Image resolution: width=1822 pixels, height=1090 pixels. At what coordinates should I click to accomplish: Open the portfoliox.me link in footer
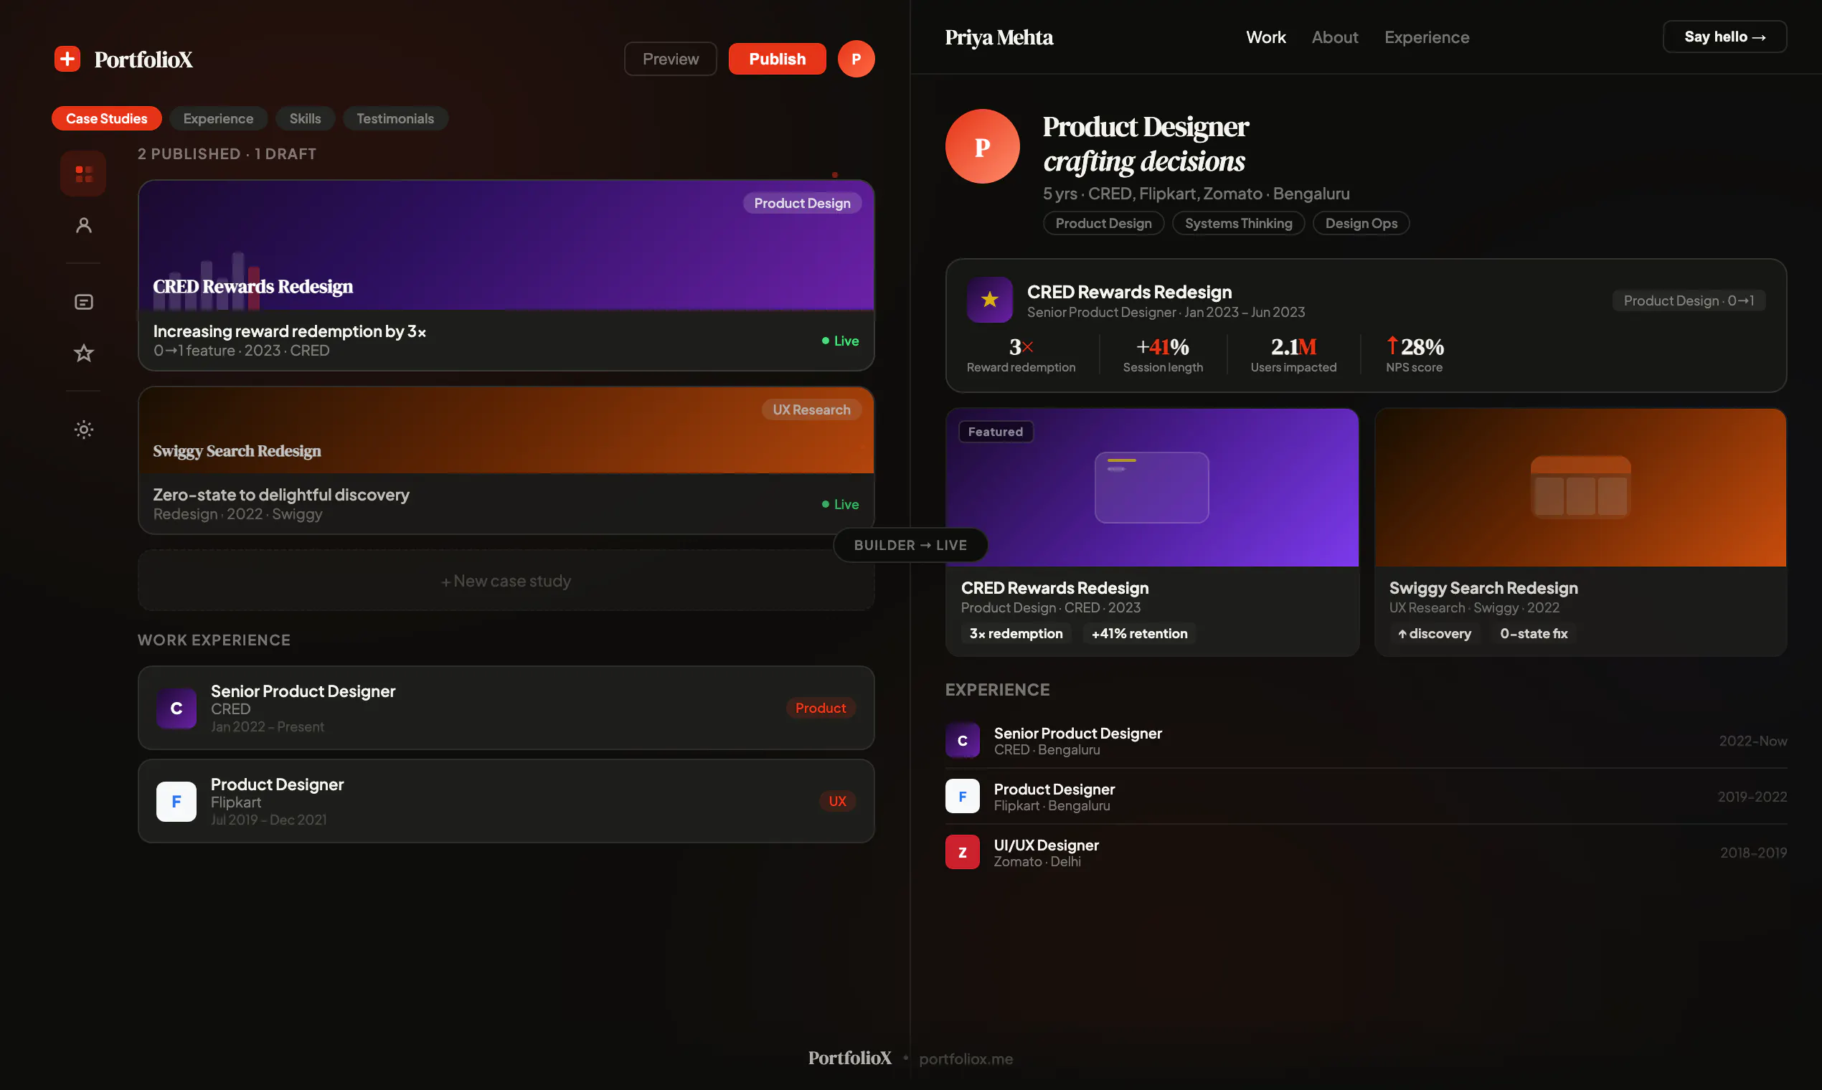point(966,1058)
